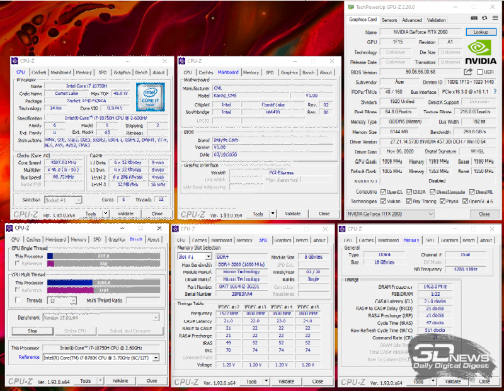Select Memory tab in CPU-Z Mainboard window
Screen dimensions: 504x391
point(251,72)
